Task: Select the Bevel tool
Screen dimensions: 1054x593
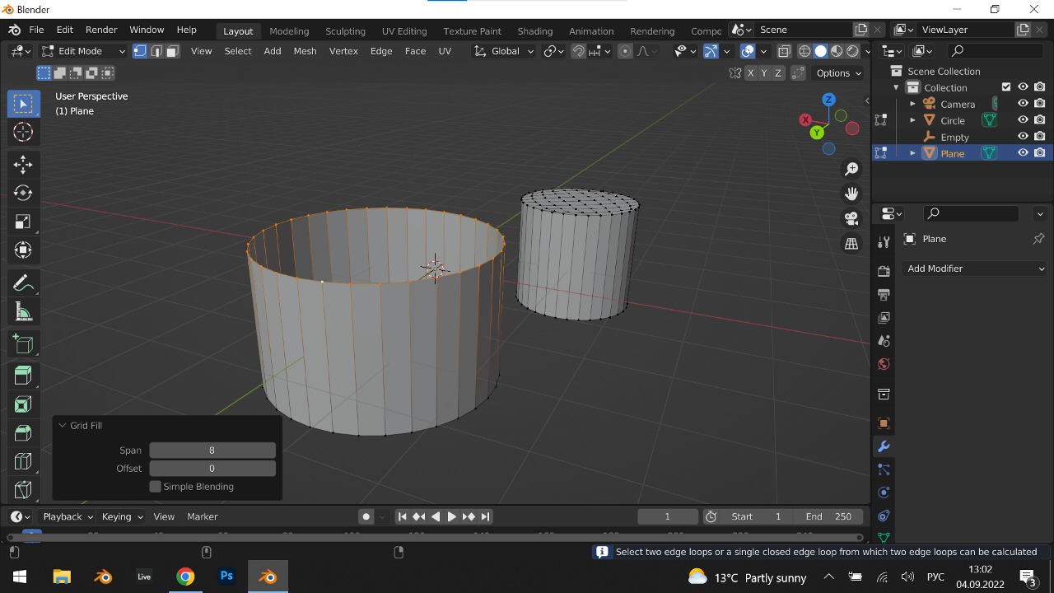Action: click(x=23, y=432)
